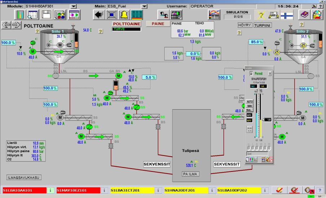Click the question mark left of Siilo 1
The width and height of the screenshot is (326, 198).
tap(37, 31)
